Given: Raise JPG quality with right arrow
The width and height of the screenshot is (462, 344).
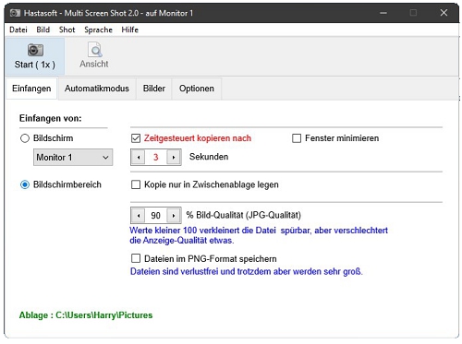Looking at the screenshot, I should click(x=174, y=216).
